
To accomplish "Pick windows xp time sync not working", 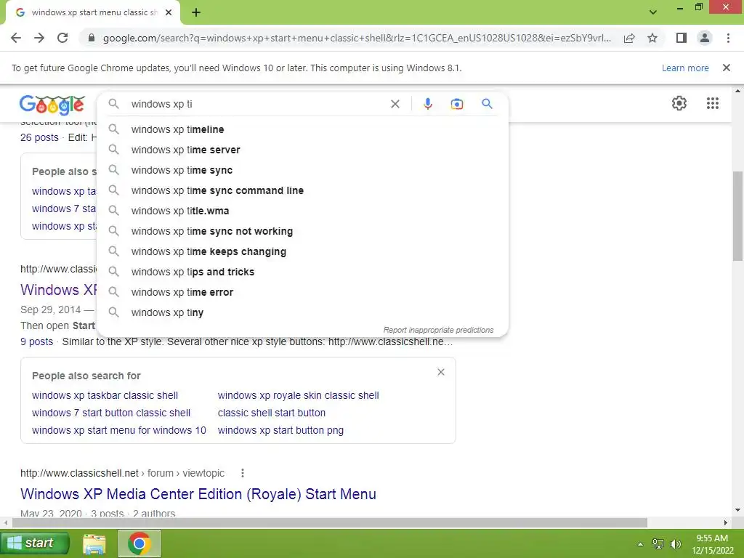I will click(302, 231).
